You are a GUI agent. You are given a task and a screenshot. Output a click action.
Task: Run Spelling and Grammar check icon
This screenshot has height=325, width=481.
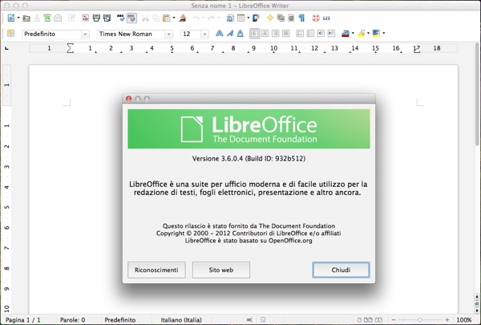point(120,18)
